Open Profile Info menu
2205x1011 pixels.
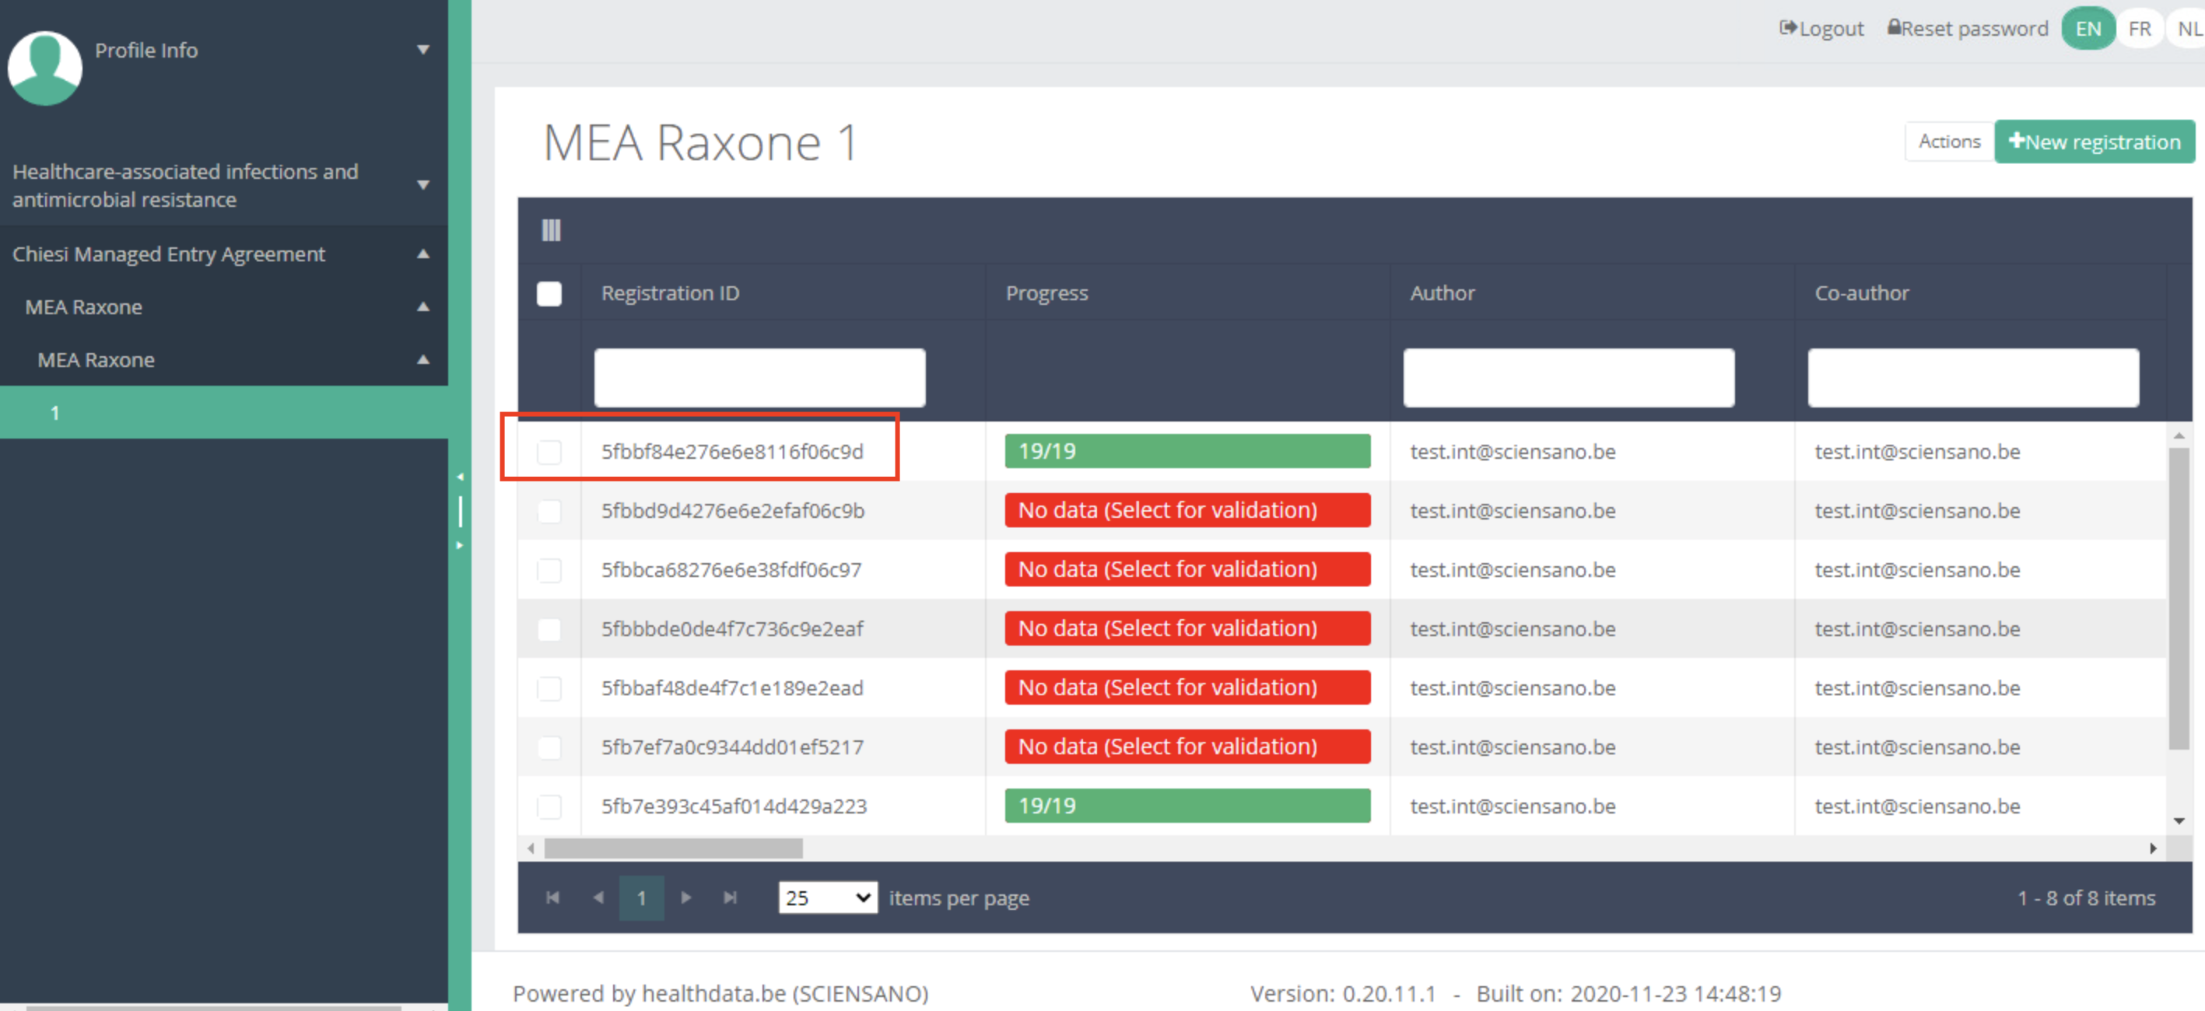coord(146,51)
